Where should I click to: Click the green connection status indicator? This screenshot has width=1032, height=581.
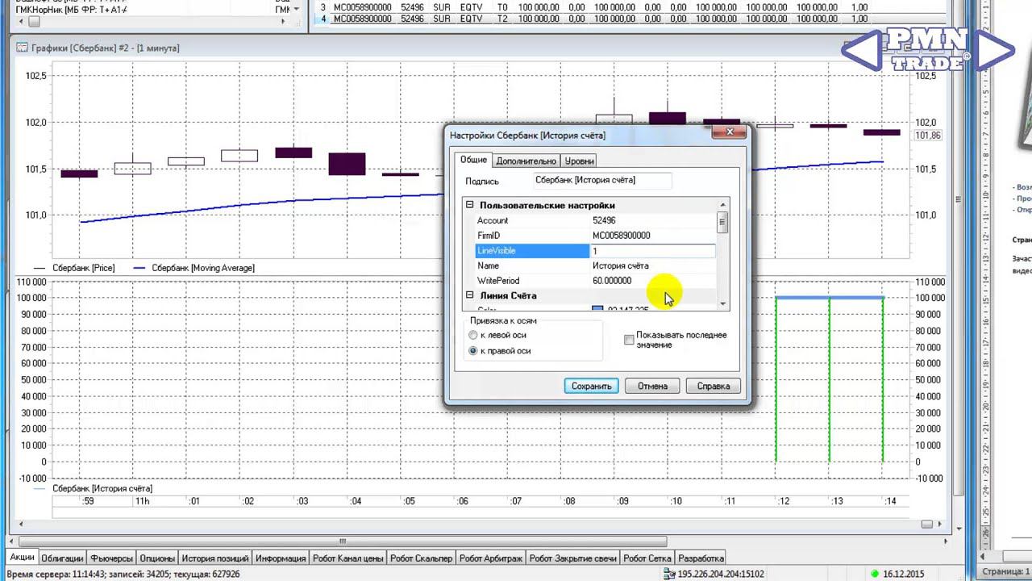click(x=874, y=574)
